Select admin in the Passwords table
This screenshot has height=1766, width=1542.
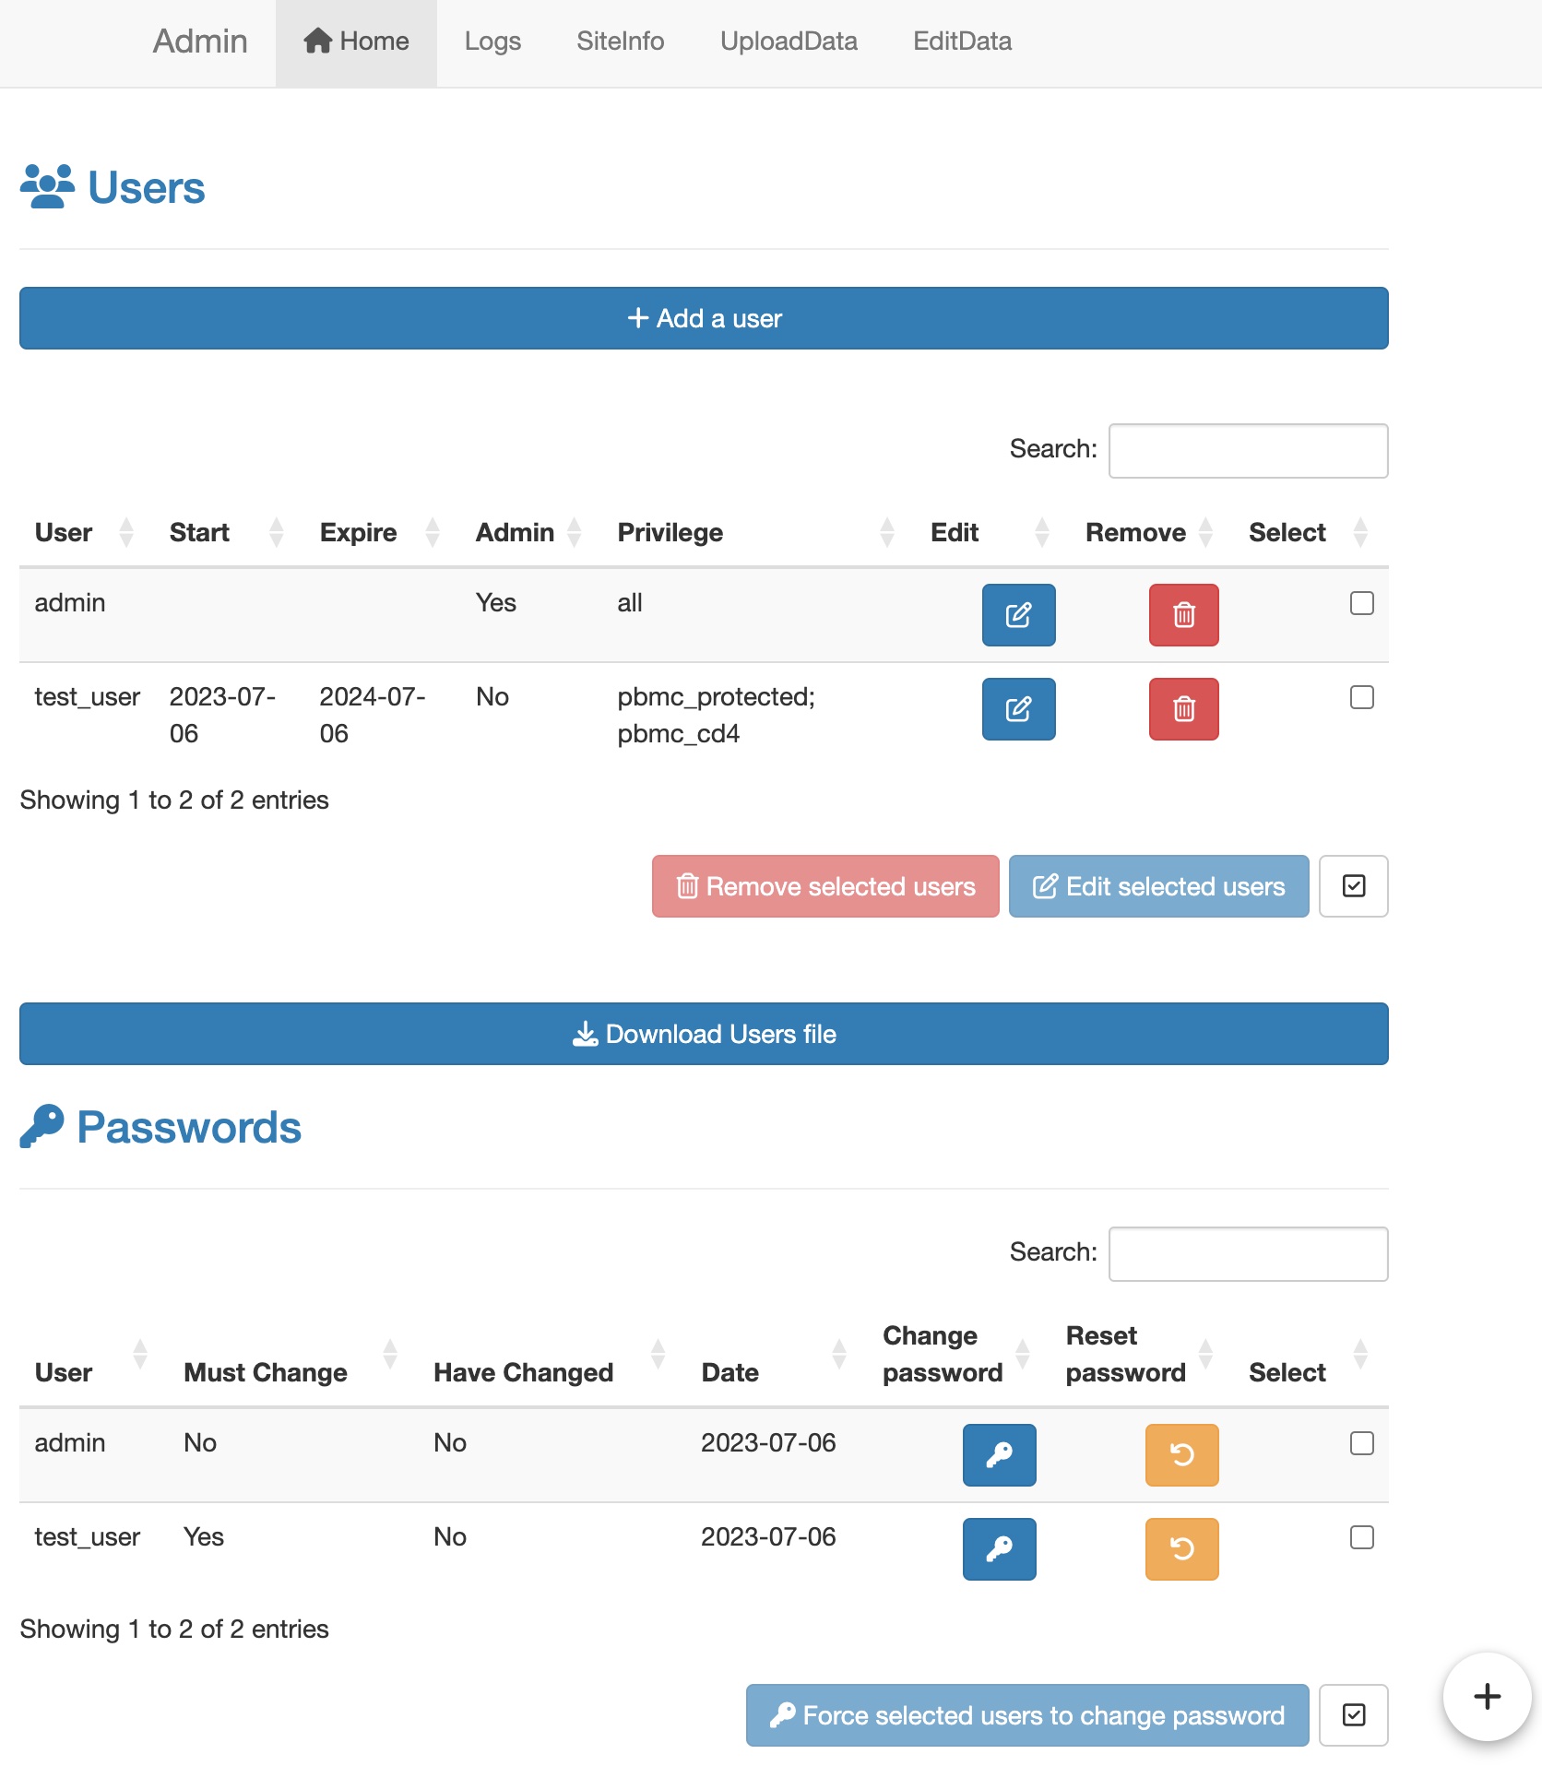click(x=1361, y=1443)
